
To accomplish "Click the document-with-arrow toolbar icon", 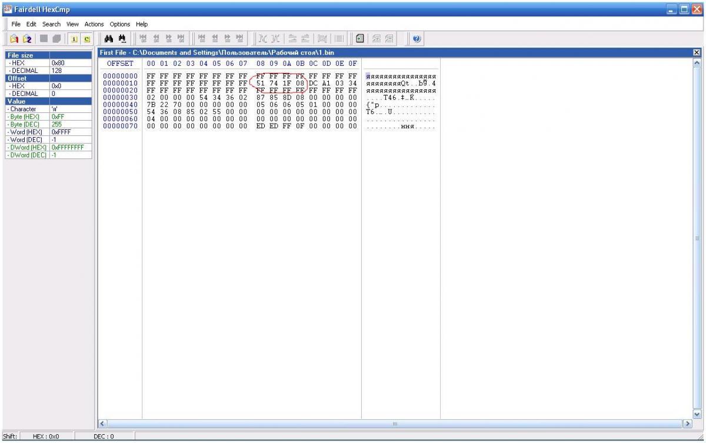I will tap(359, 39).
